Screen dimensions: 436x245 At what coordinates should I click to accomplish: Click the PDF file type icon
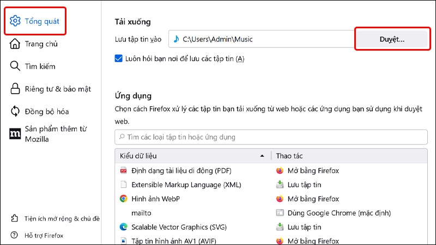124,170
